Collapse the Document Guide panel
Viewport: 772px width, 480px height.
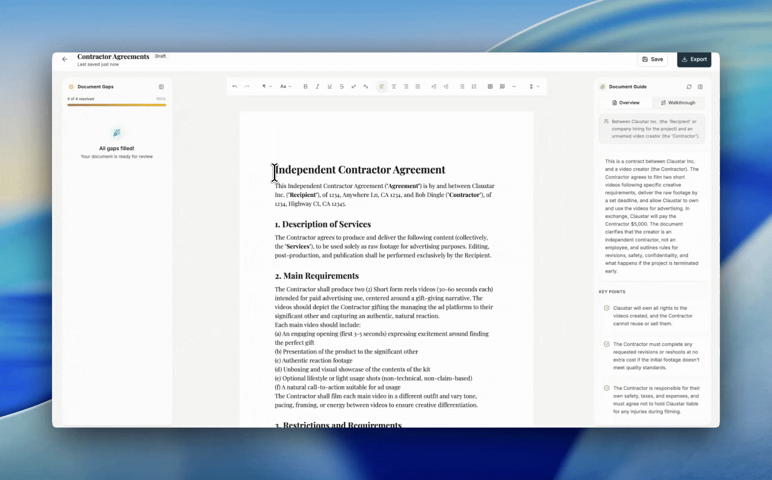[x=700, y=87]
